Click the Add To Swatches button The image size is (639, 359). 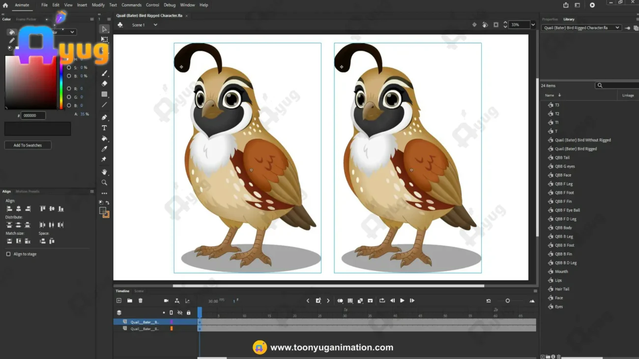[x=28, y=145]
